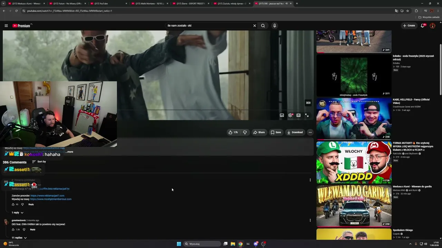Share the current video

[259, 132]
